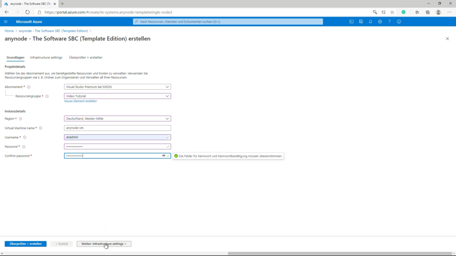Open the browser profile avatar

point(438,12)
